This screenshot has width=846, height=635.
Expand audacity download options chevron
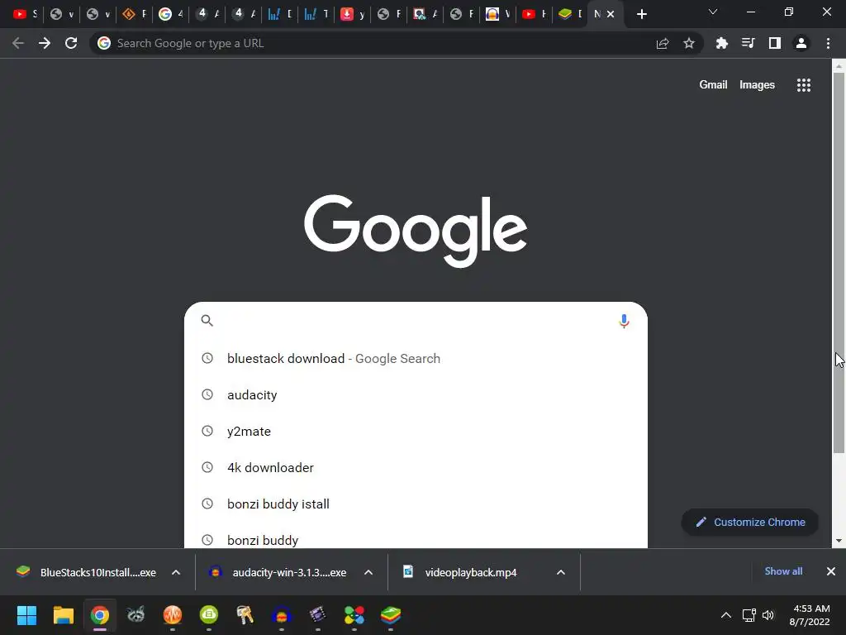click(x=368, y=572)
